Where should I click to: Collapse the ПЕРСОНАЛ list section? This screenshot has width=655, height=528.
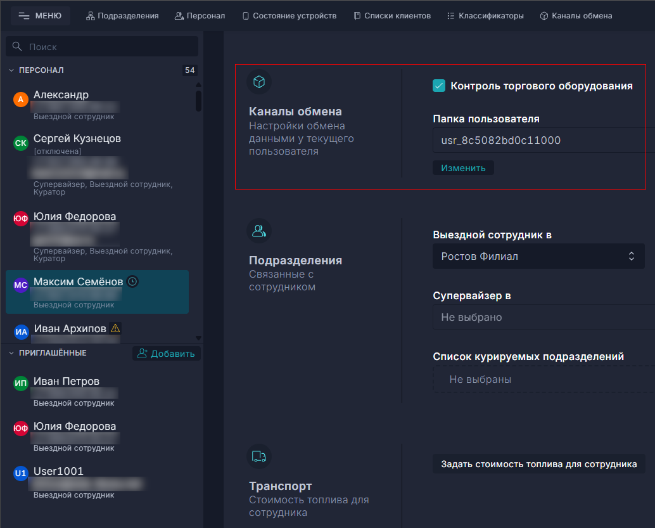click(11, 70)
